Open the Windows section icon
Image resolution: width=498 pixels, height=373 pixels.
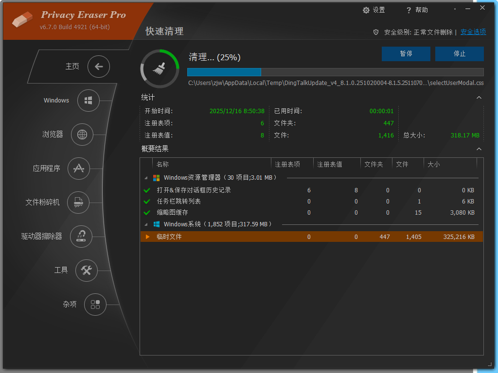(x=89, y=101)
